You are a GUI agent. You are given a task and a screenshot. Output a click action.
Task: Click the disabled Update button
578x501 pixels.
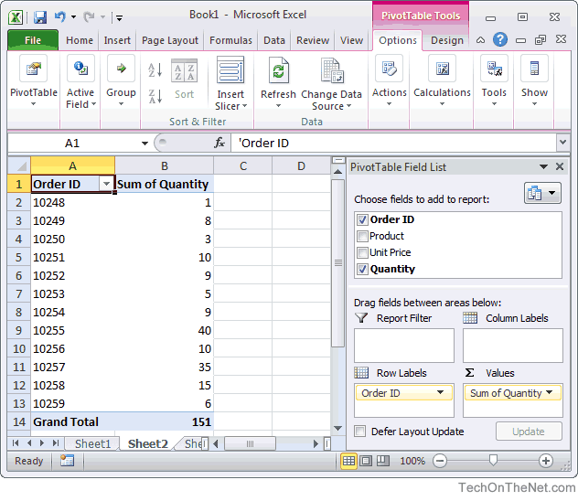pos(529,432)
